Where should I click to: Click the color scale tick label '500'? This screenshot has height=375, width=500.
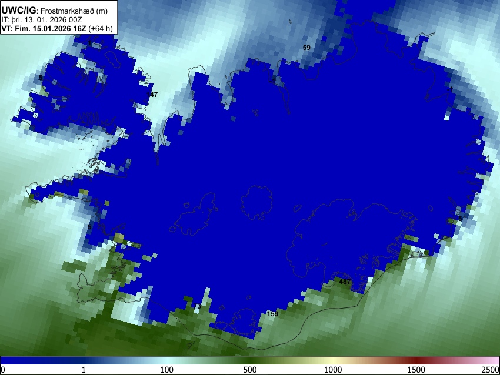click(250, 370)
